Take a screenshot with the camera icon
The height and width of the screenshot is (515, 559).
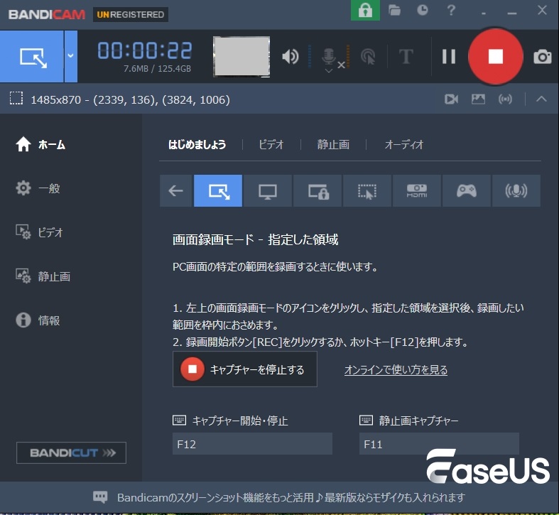click(542, 57)
